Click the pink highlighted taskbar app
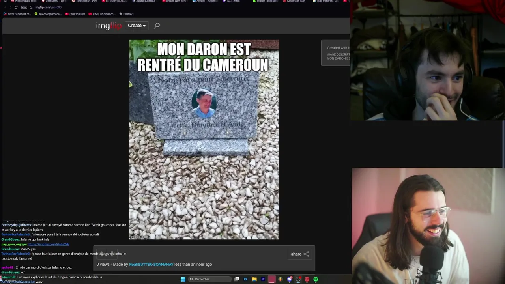 click(272, 279)
